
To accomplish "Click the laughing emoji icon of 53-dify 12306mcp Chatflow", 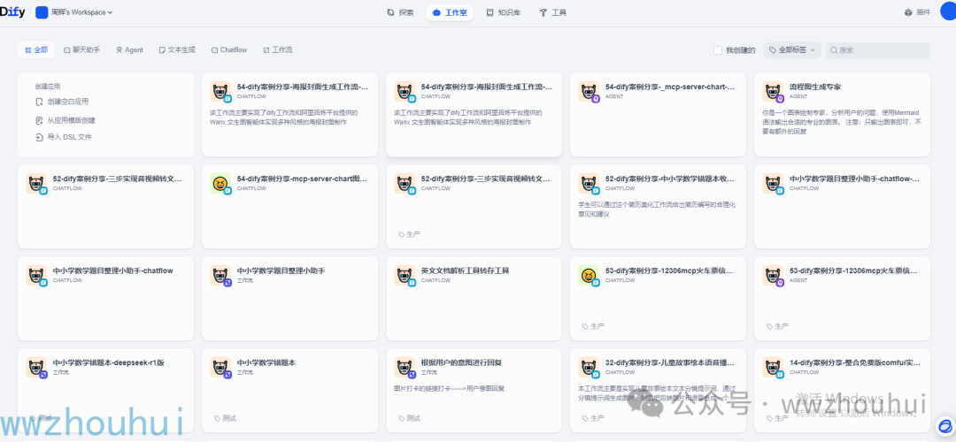I will (x=589, y=275).
